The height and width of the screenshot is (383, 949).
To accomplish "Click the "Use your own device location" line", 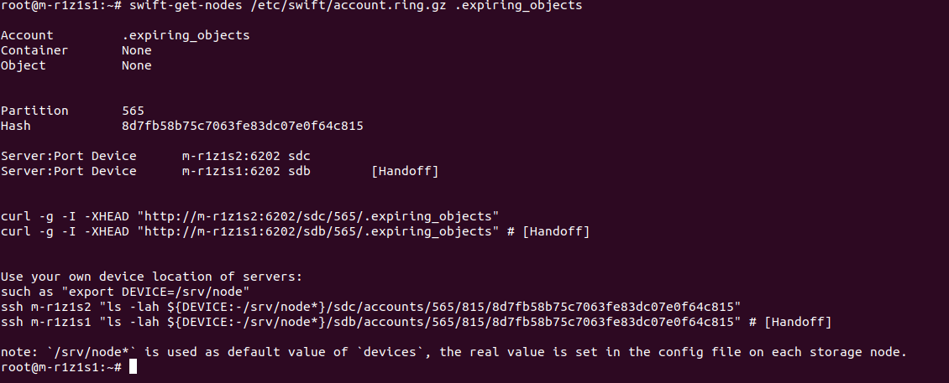I will (x=150, y=277).
